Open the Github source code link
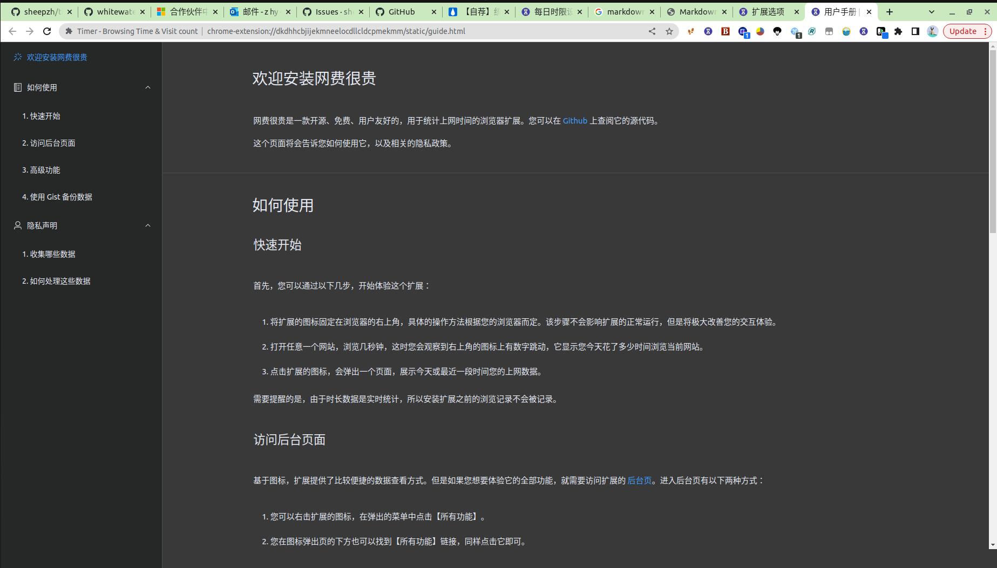The image size is (997, 568). 574,121
